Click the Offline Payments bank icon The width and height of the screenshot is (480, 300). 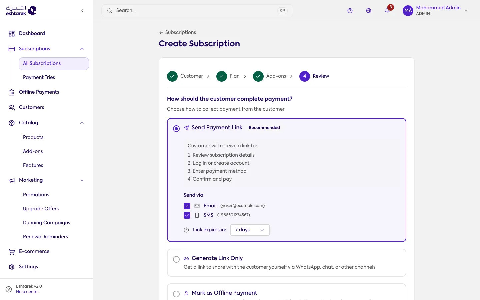coord(12,92)
